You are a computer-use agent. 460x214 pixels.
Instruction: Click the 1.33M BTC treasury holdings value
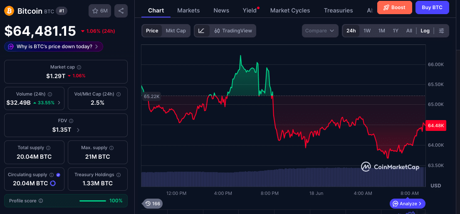pyautogui.click(x=98, y=184)
